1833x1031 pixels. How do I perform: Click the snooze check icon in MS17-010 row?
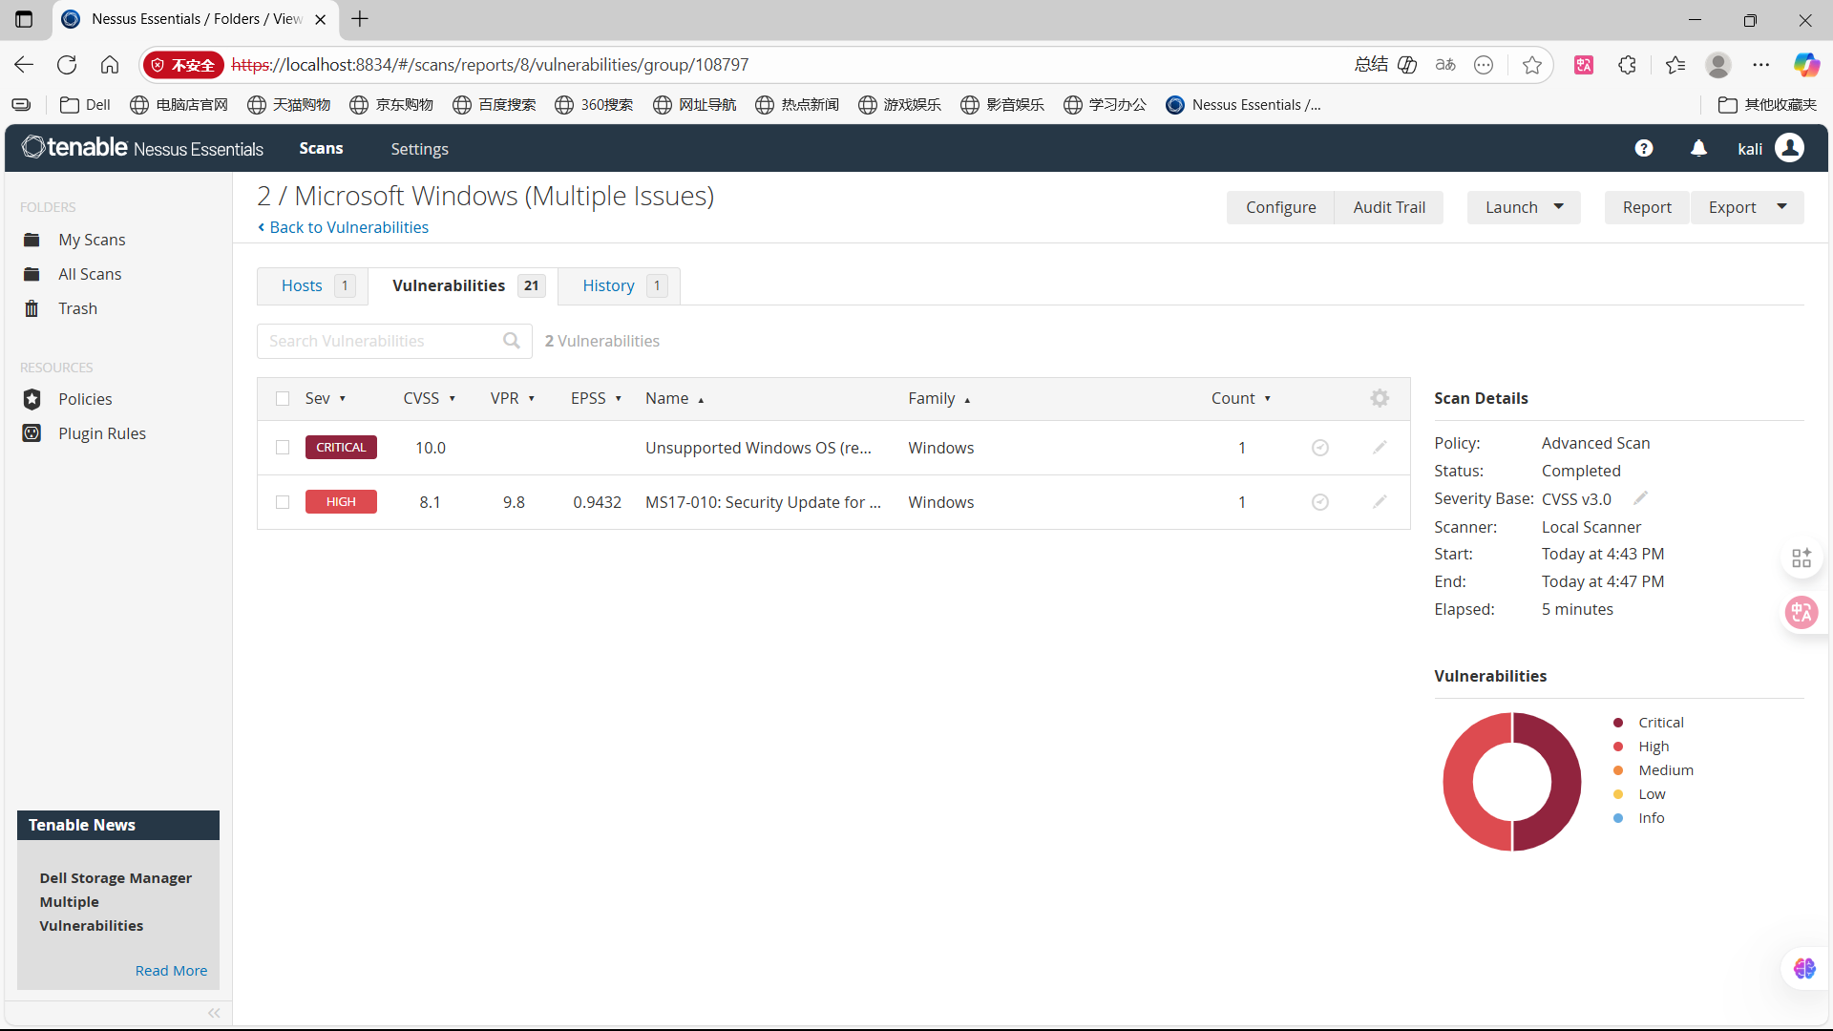[1319, 502]
